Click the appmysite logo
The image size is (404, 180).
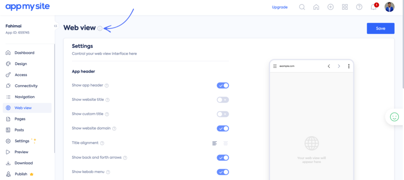point(28,7)
